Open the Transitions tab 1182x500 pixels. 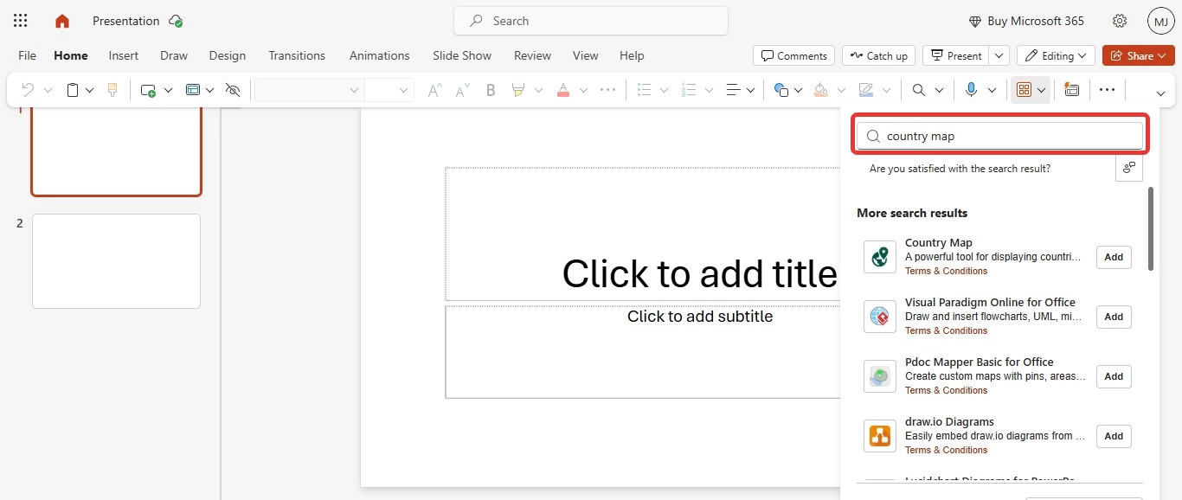click(x=297, y=55)
